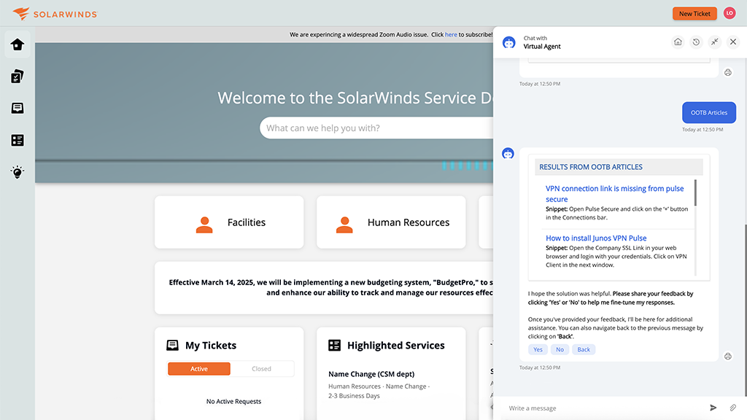Screen dimensions: 747x420
Task: Click the chat panel scrollbar
Action: [745, 309]
